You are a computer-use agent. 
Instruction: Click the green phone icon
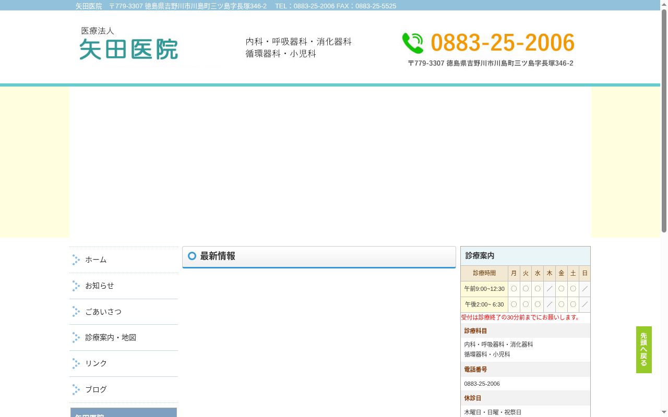(413, 43)
